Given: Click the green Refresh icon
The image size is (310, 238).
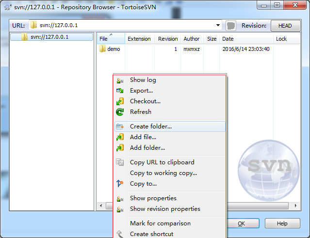Looking at the screenshot, I should click(x=120, y=112).
